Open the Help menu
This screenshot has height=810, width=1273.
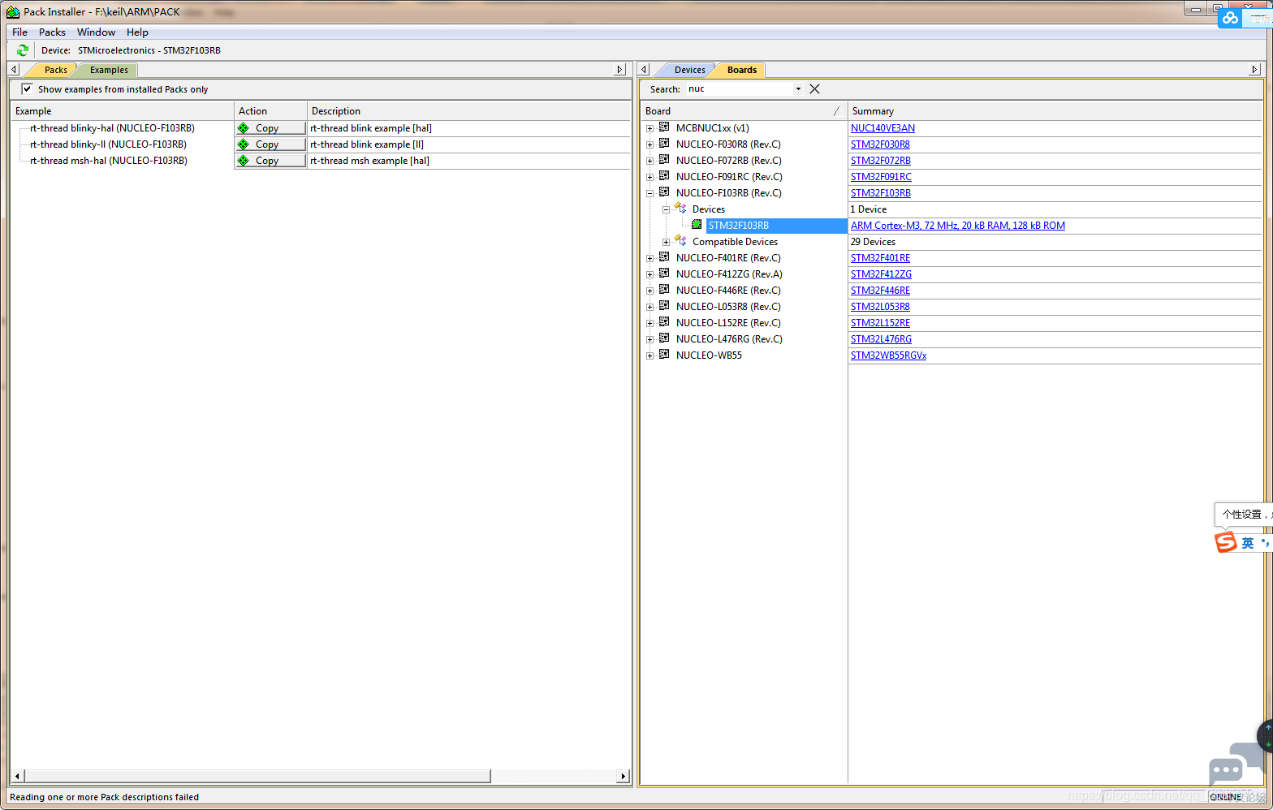pyautogui.click(x=137, y=32)
